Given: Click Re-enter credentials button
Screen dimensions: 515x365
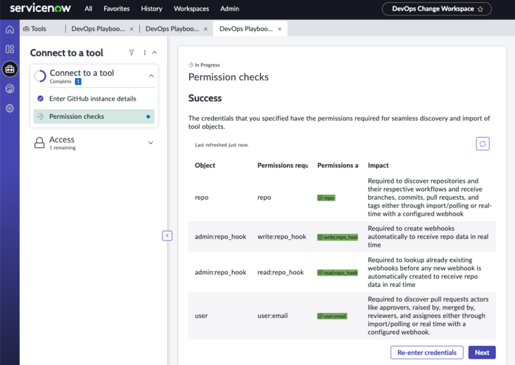Looking at the screenshot, I should pyautogui.click(x=427, y=352).
